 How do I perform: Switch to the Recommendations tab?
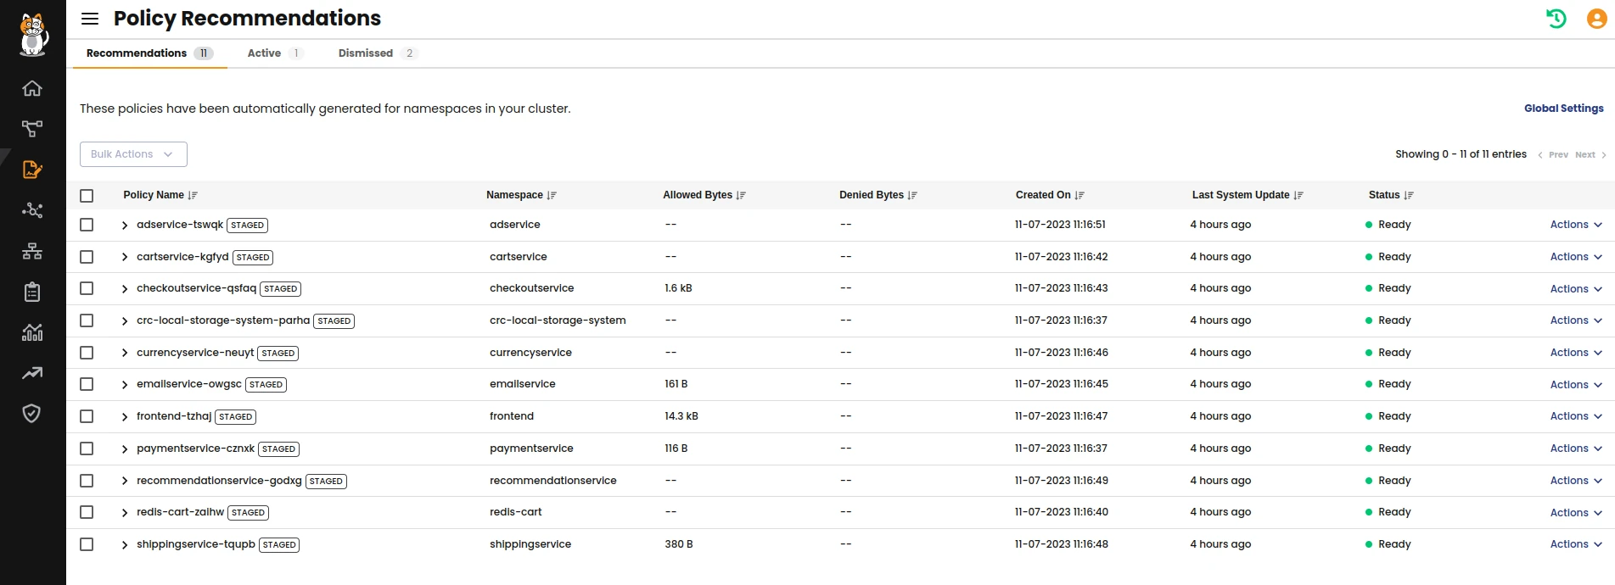149,53
